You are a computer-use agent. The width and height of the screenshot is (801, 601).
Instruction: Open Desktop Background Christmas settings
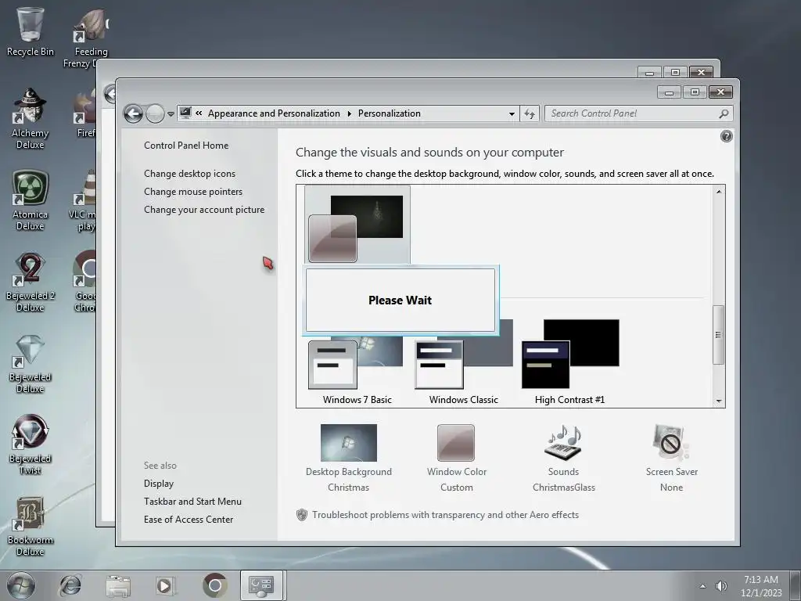click(x=349, y=458)
